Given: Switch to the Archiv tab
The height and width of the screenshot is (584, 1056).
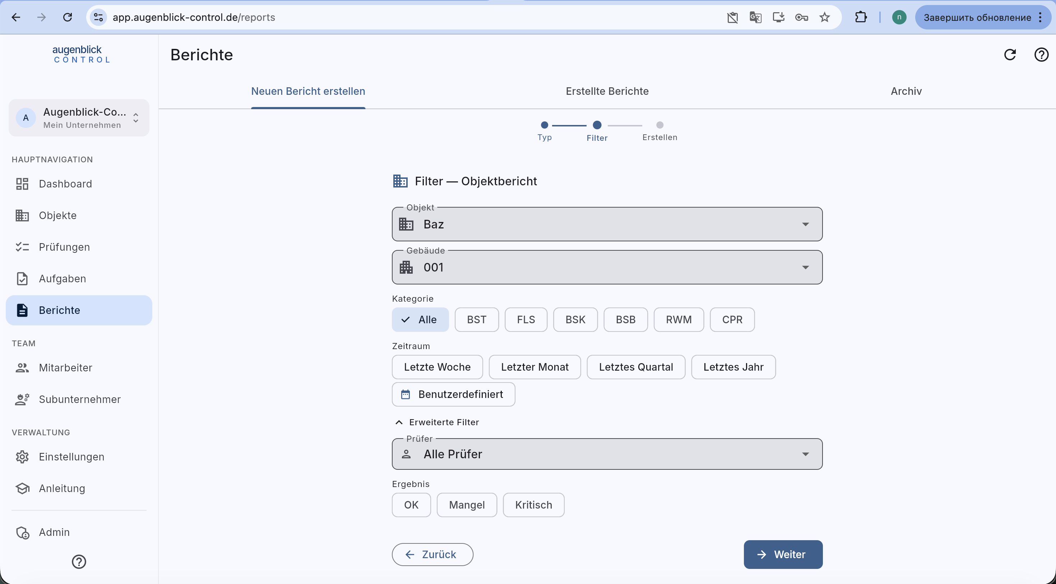Looking at the screenshot, I should tap(906, 91).
